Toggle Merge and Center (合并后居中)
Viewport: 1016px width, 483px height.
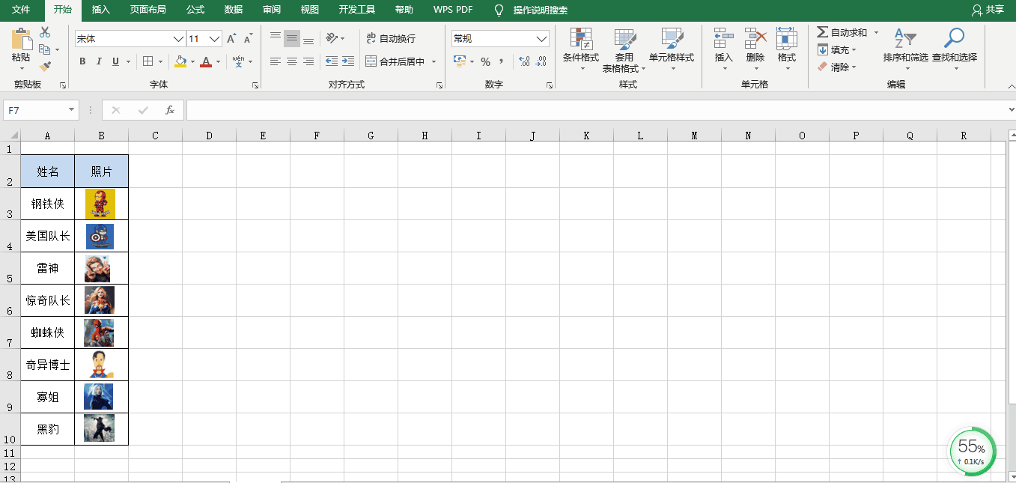click(395, 61)
